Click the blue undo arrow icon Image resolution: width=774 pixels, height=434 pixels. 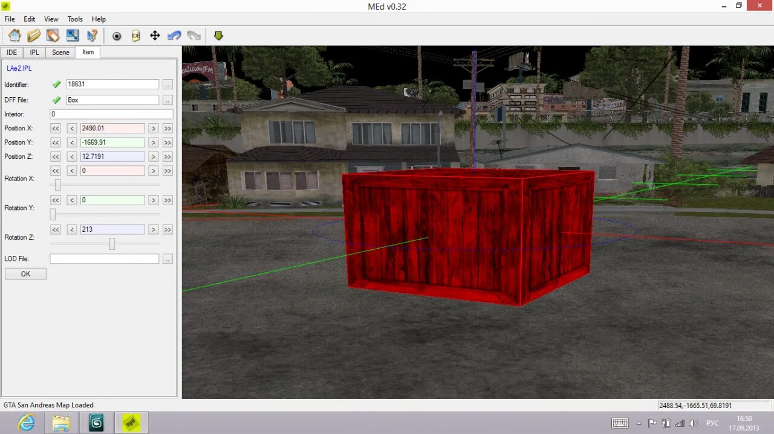pyautogui.click(x=174, y=36)
